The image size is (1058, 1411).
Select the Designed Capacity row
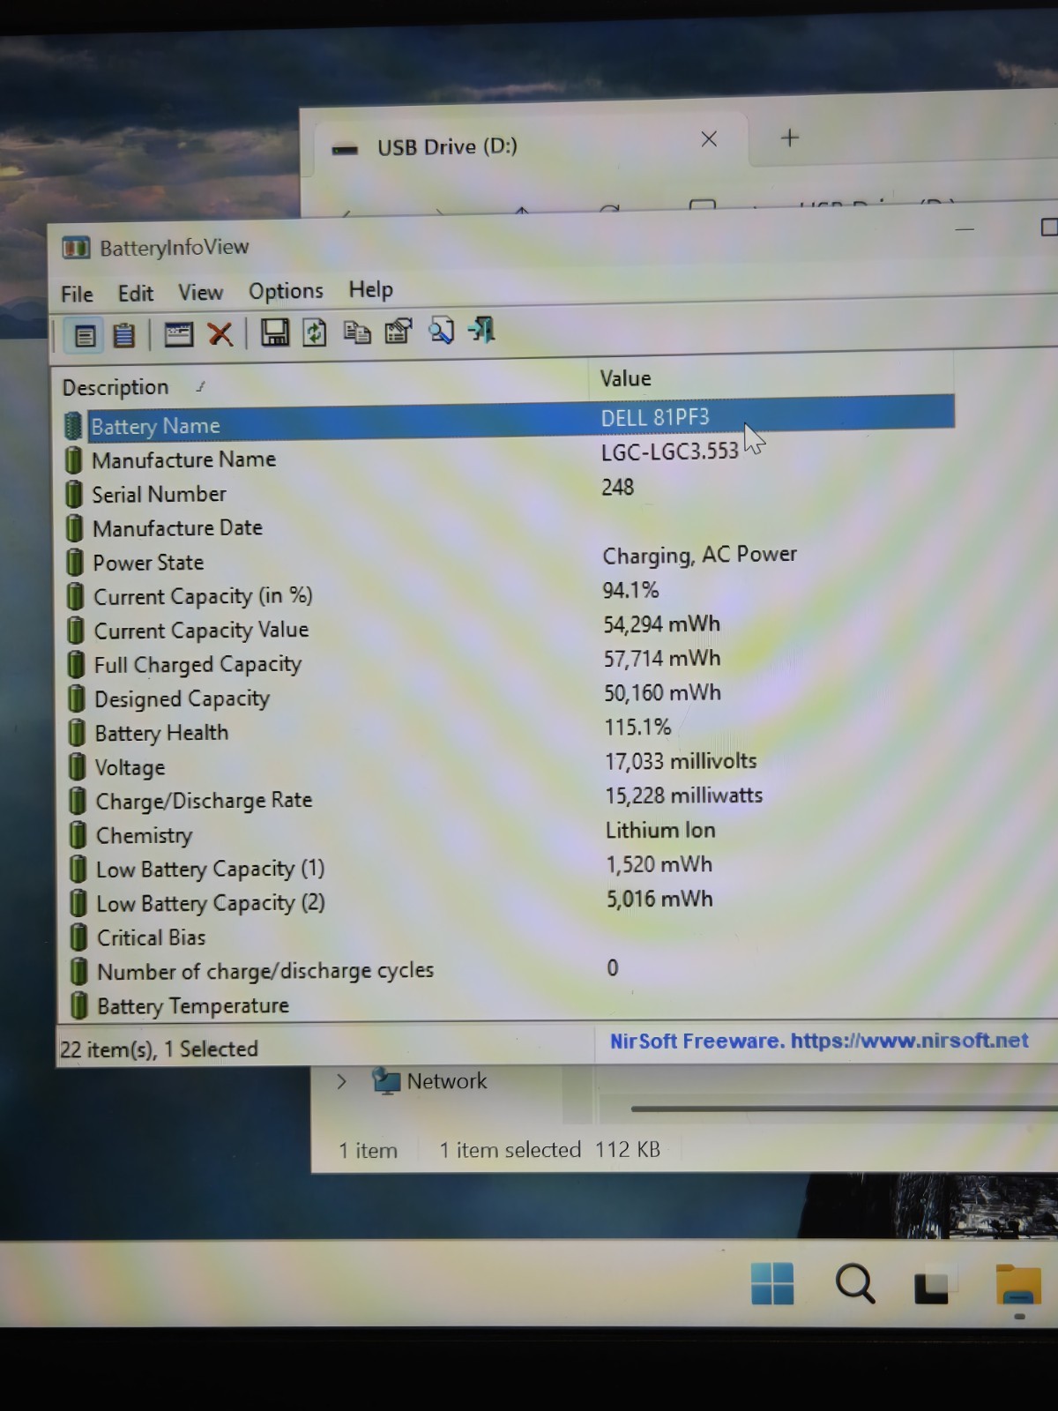[509, 696]
